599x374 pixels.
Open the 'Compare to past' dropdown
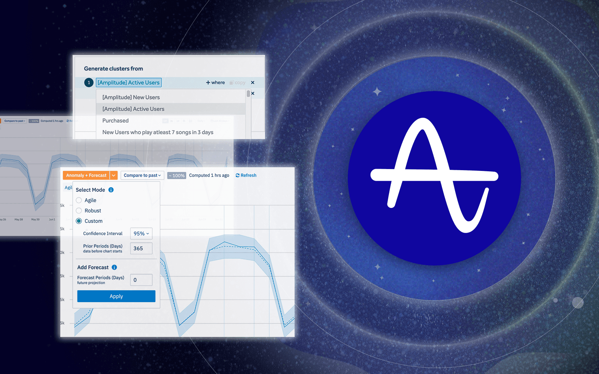142,175
